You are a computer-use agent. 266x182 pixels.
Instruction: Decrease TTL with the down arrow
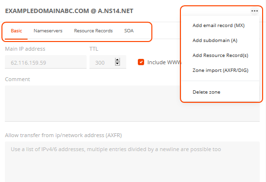(x=118, y=64)
